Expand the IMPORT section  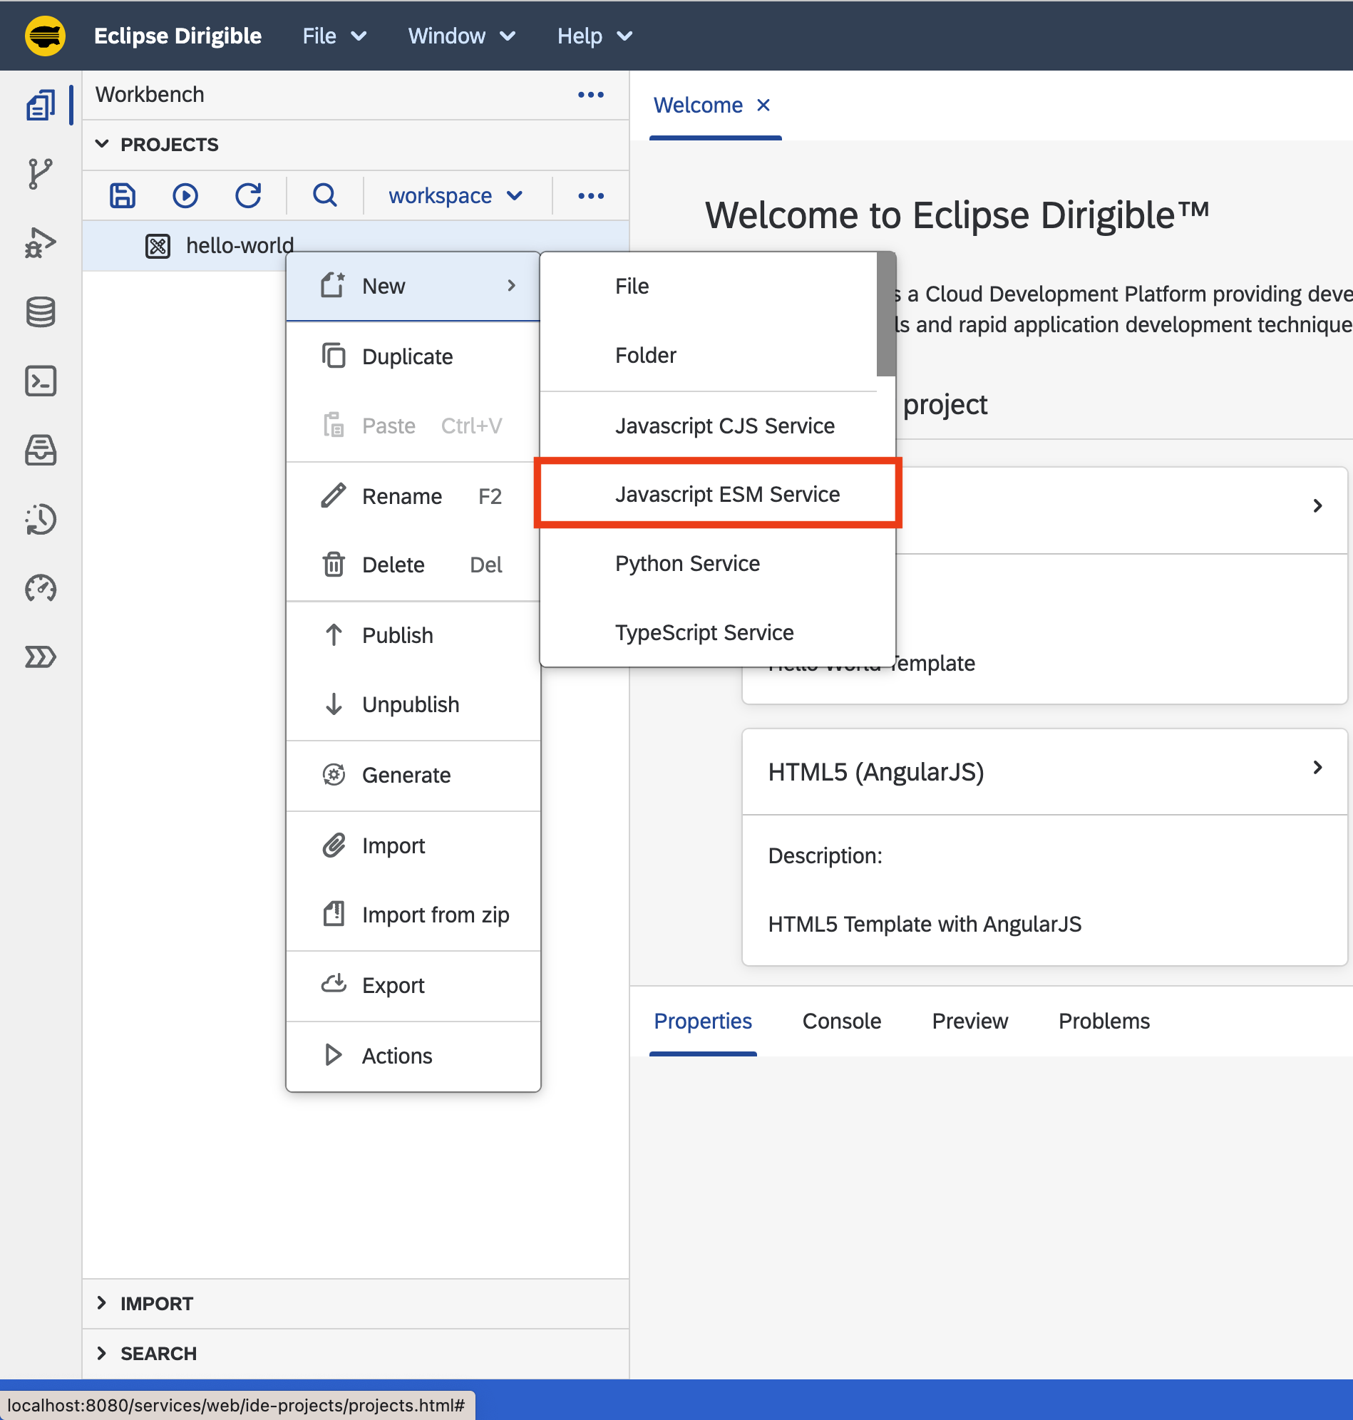pyautogui.click(x=102, y=1303)
